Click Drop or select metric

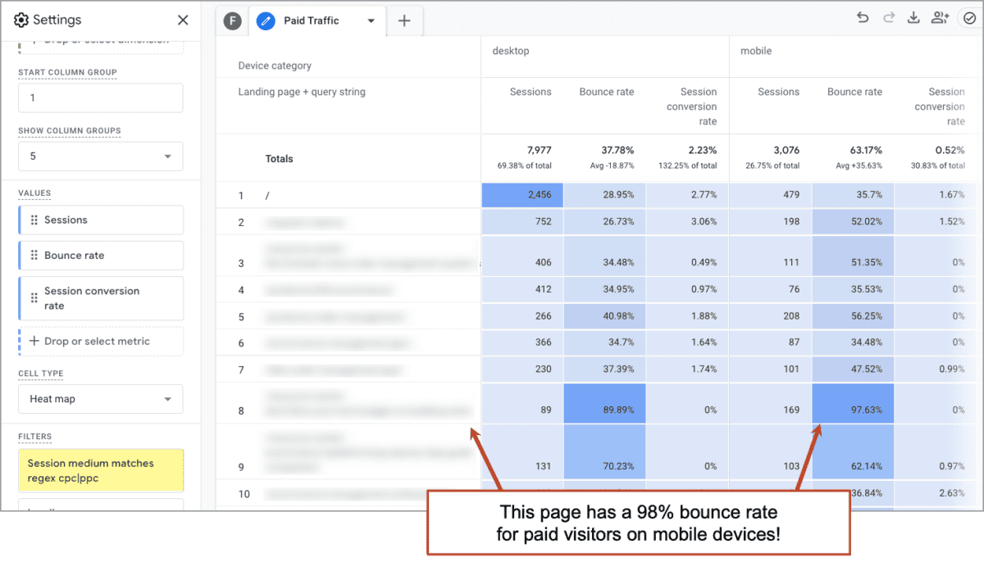[x=100, y=341]
